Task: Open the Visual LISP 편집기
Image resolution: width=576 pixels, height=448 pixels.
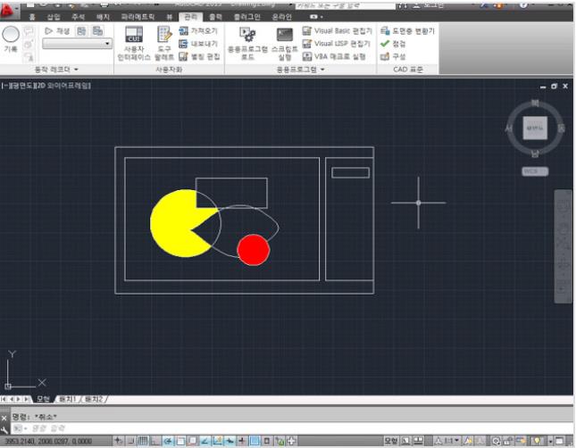Action: [x=336, y=44]
